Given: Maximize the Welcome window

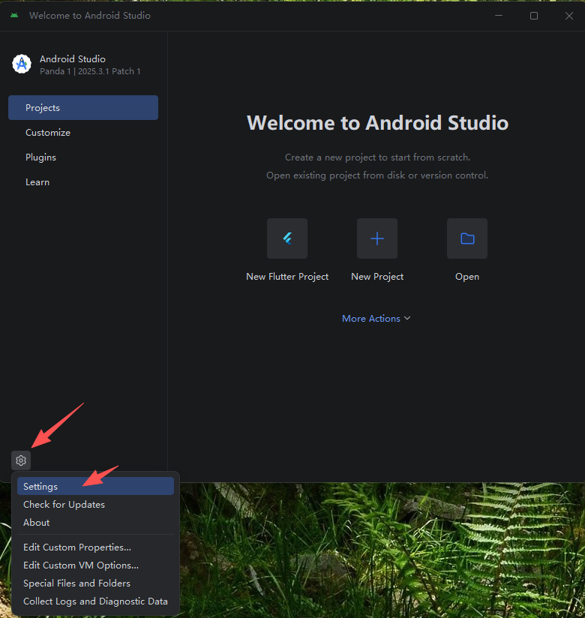Looking at the screenshot, I should point(534,15).
